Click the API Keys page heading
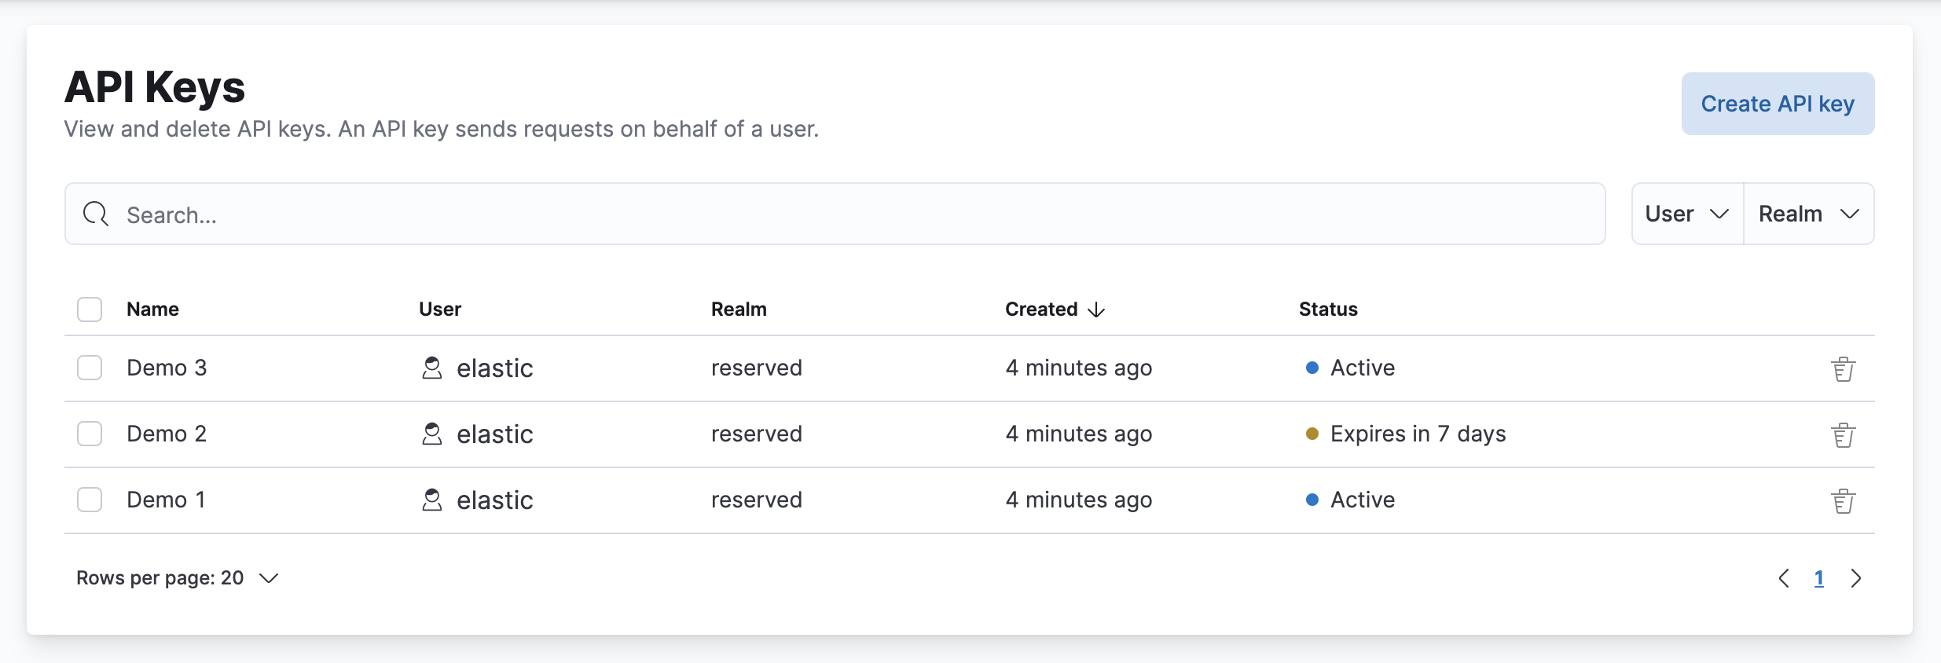Screen dimensions: 1941x663 click(155, 87)
